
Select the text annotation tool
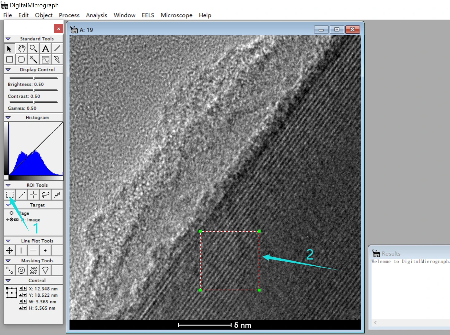45,48
